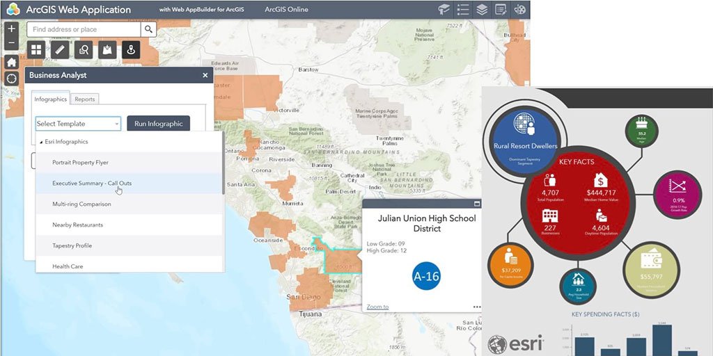Click the $444,717 median home value icon

pos(601,181)
